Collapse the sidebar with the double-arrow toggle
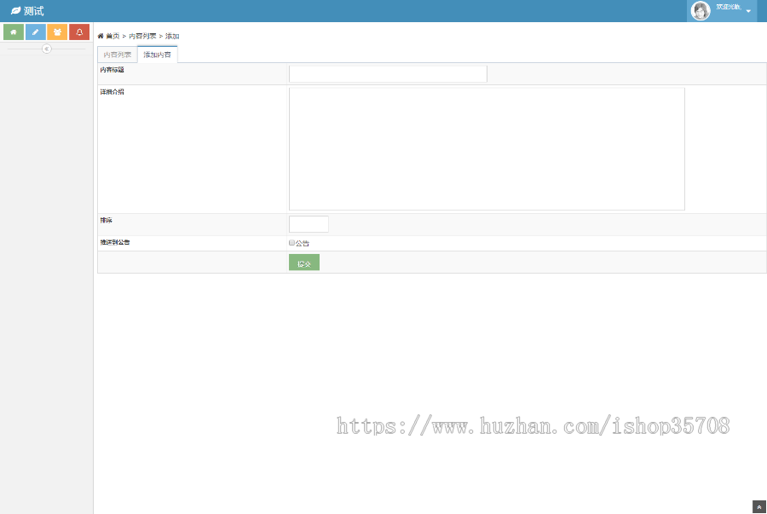767x514 pixels. (47, 49)
